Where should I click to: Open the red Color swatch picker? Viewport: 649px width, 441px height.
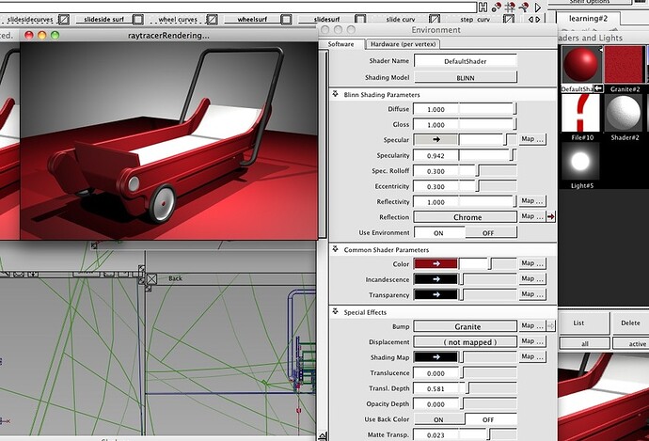[x=435, y=264]
